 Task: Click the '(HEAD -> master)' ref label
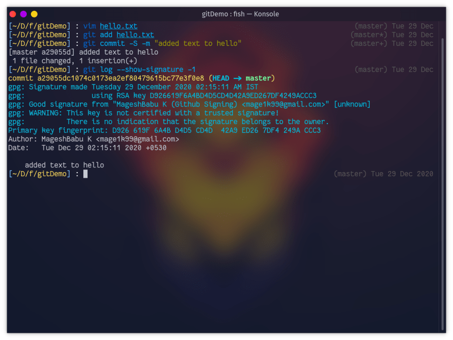click(241, 78)
